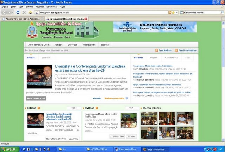The image size is (225, 152).
Task: Open the browser home page icon
Action: 31,13
